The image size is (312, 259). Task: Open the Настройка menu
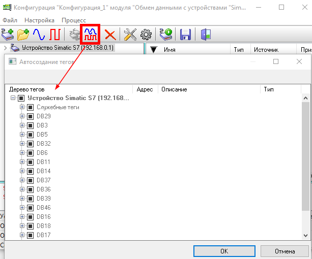click(x=39, y=20)
